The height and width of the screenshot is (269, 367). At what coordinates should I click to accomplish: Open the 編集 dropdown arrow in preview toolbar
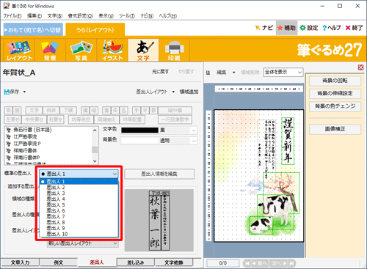click(233, 73)
